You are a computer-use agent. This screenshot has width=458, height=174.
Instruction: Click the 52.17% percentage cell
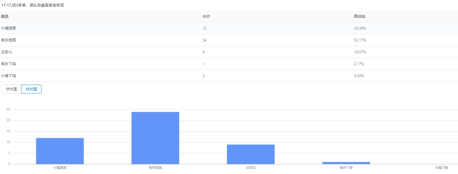[360, 40]
